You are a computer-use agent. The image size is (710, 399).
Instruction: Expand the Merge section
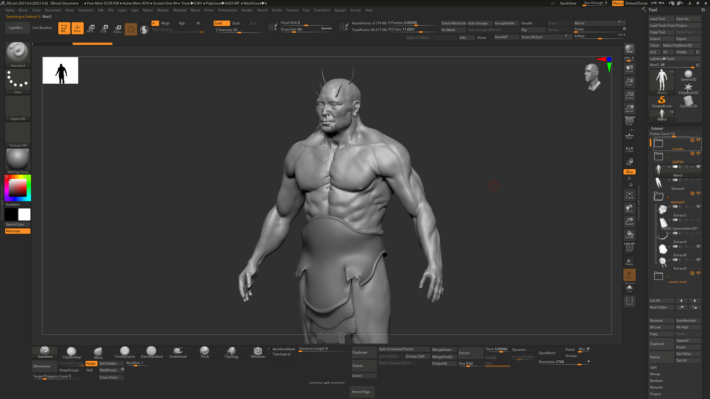[x=655, y=374]
